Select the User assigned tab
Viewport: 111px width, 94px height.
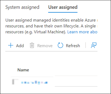[63, 7]
